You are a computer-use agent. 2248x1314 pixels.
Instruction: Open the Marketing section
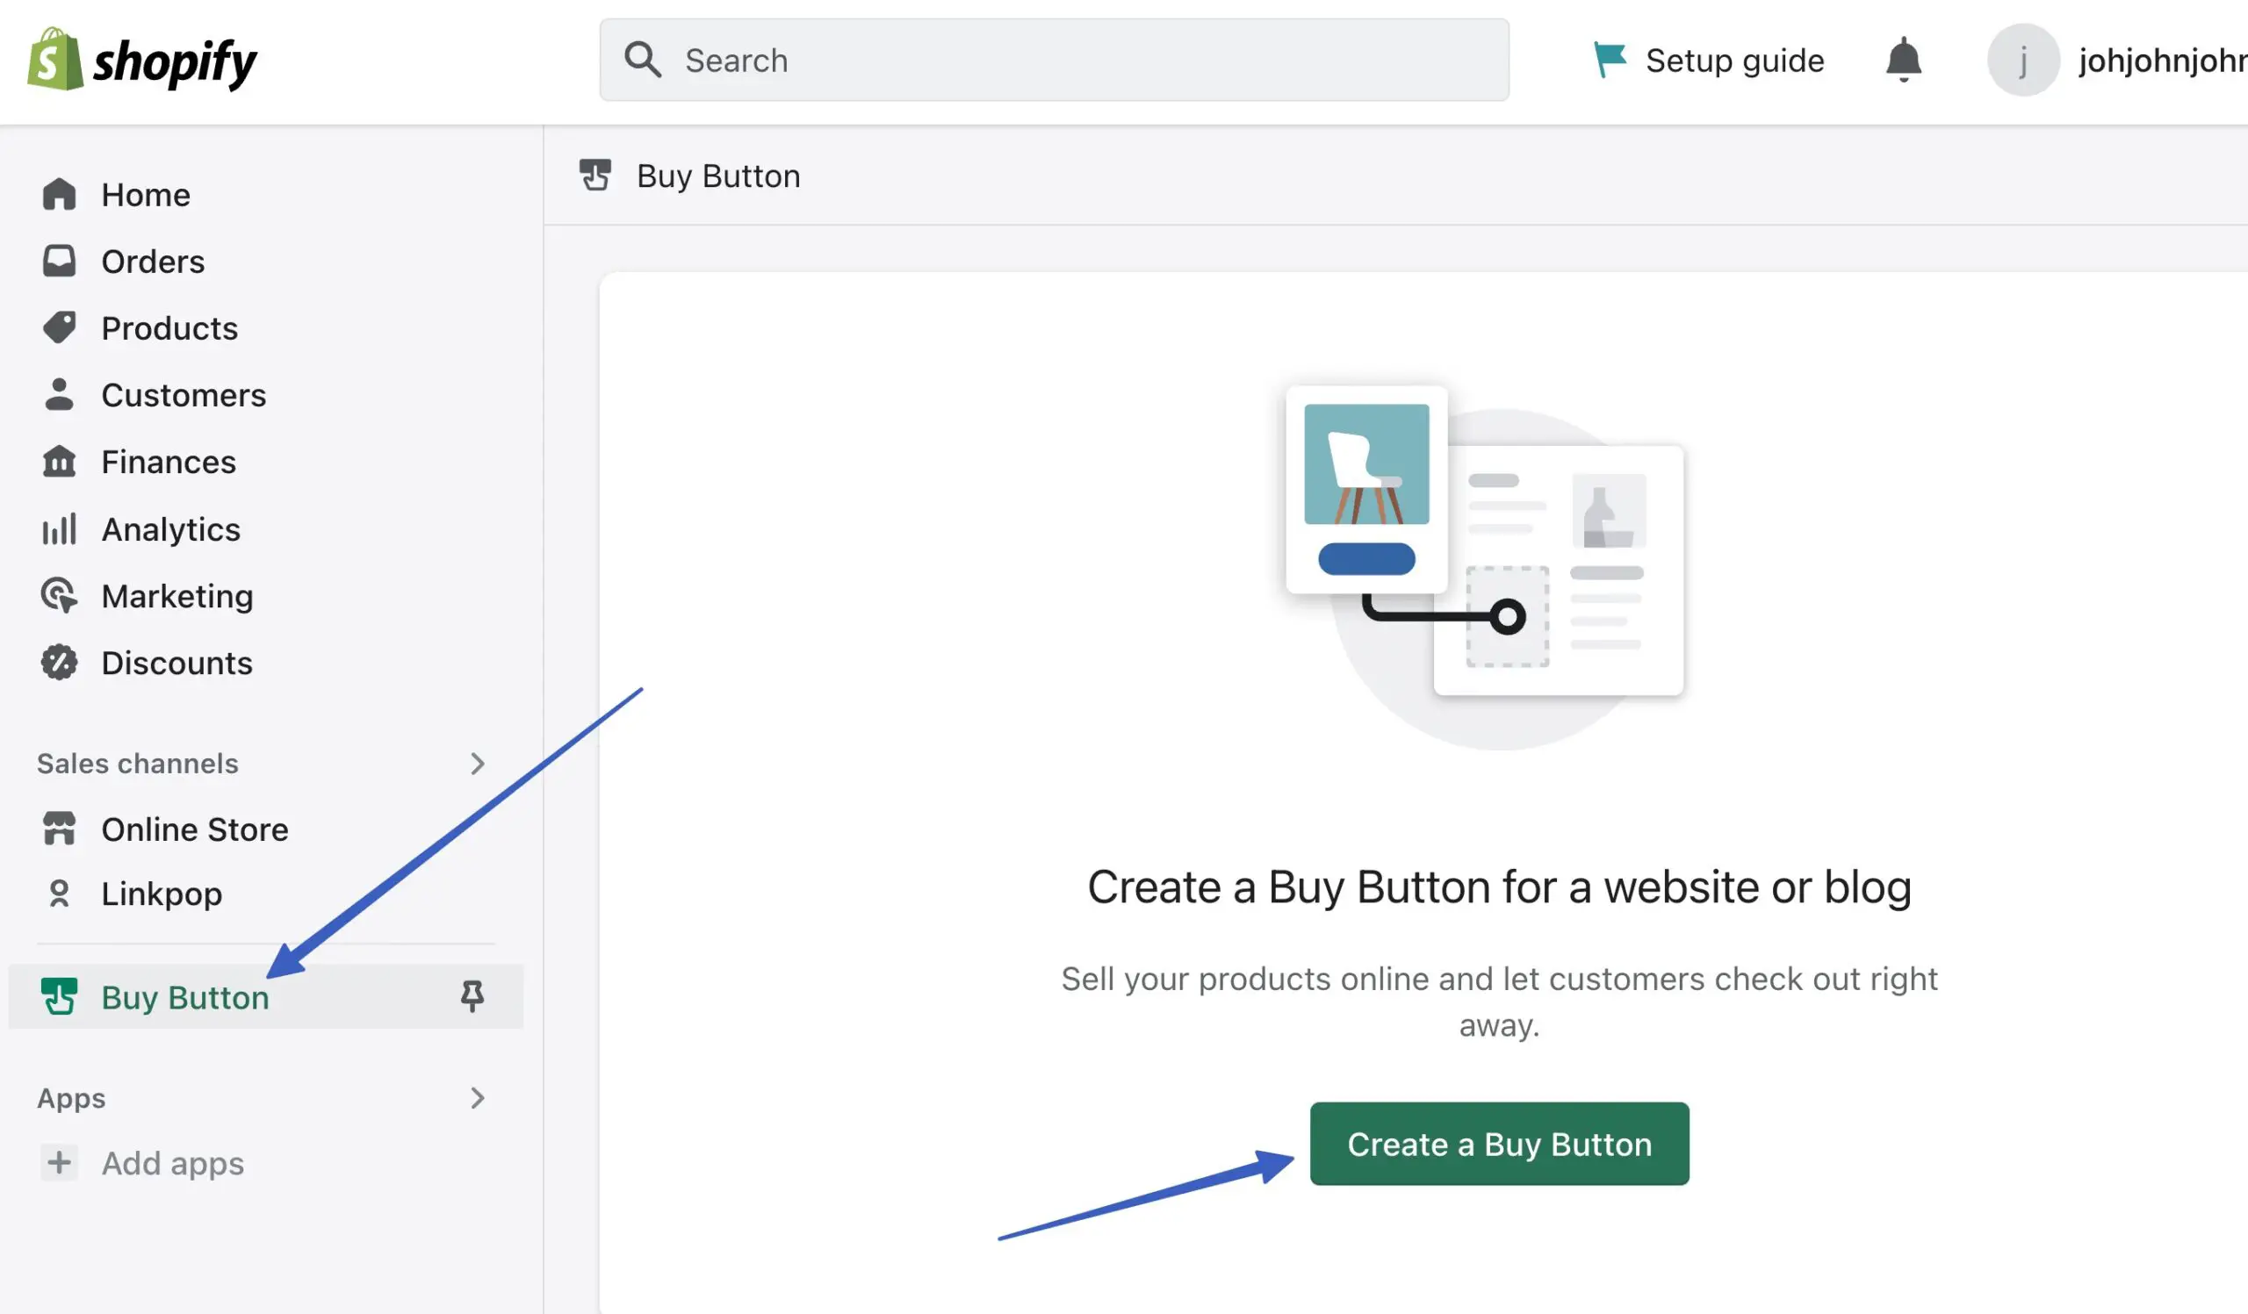(177, 595)
